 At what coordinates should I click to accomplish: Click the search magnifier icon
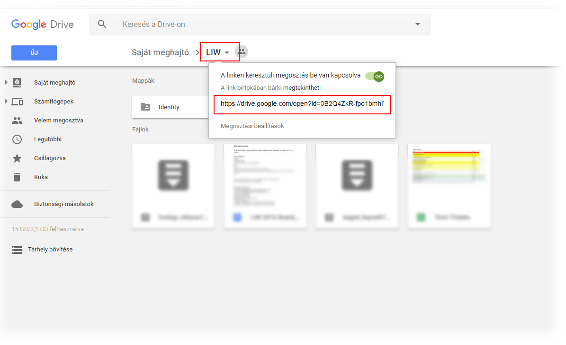[x=102, y=24]
